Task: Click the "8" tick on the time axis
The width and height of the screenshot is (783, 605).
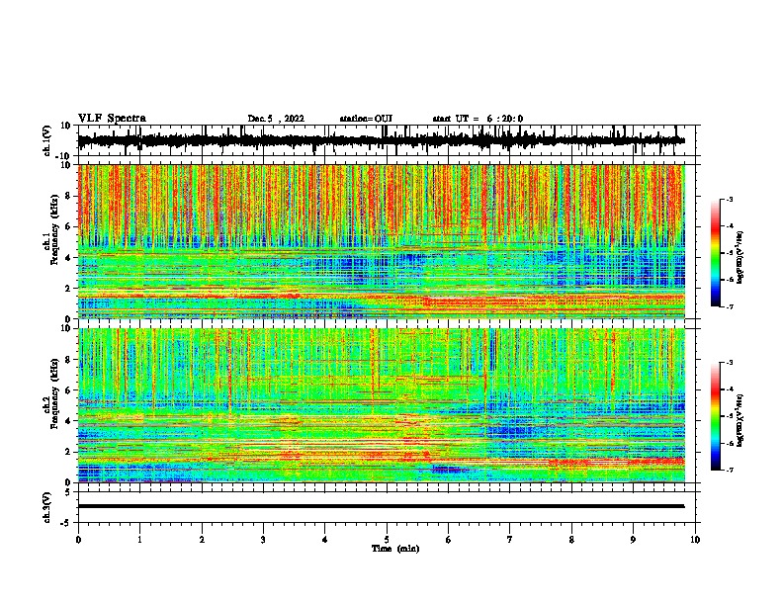Action: [x=571, y=540]
